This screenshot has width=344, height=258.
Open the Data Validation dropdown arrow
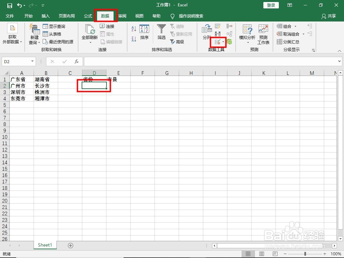223,42
